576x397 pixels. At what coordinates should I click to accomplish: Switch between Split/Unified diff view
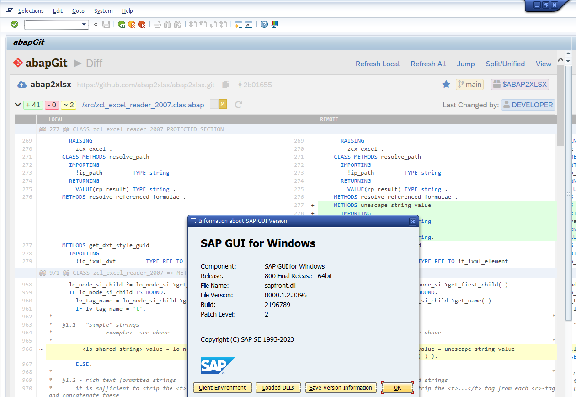(x=505, y=64)
